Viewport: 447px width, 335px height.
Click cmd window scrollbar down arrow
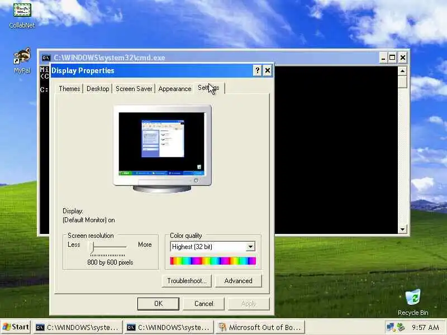tap(402, 229)
